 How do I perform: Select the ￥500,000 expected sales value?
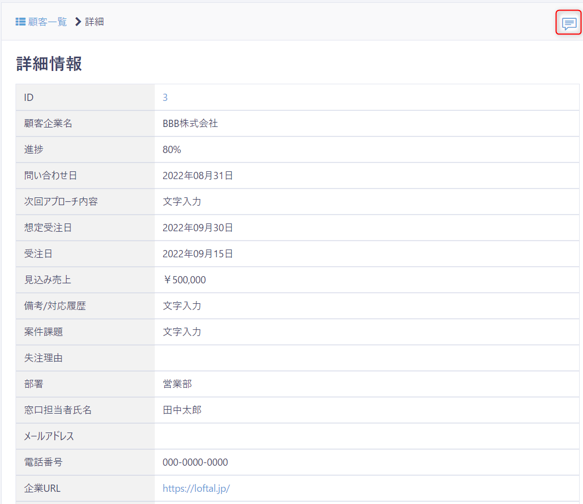(x=184, y=280)
